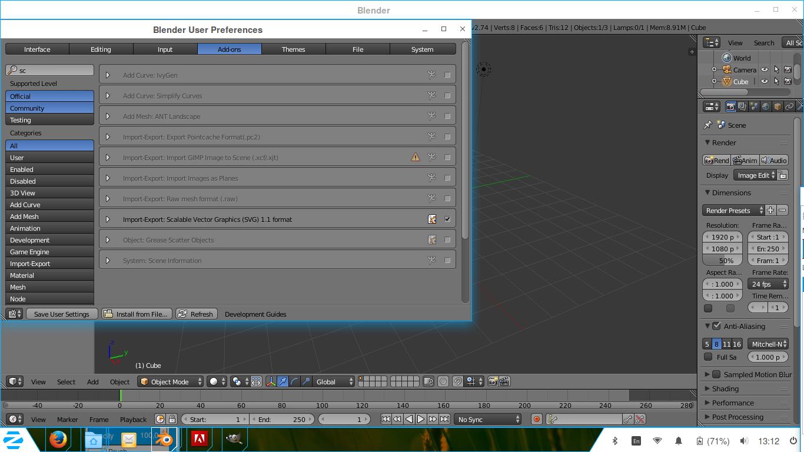The height and width of the screenshot is (452, 804).
Task: Uncheck the Anti-Aliasing option
Action: (716, 326)
